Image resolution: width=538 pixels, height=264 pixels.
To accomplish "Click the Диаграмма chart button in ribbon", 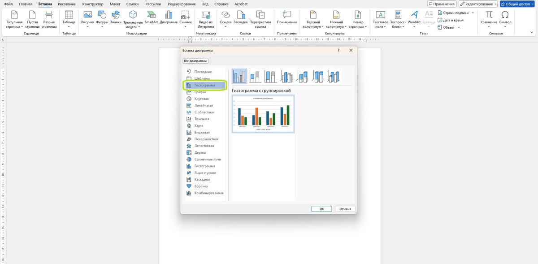I will click(x=169, y=18).
